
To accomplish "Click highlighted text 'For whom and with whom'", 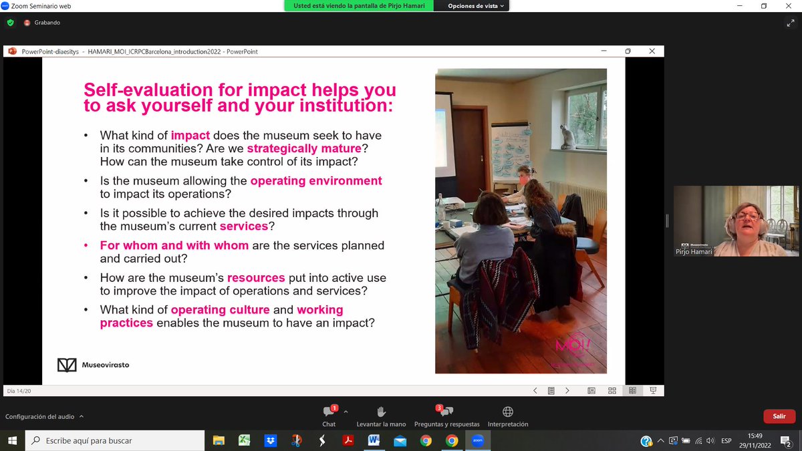I will 174,245.
